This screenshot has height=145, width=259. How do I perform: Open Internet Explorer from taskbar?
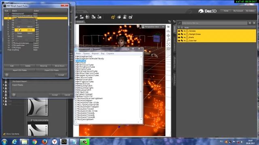tap(15, 142)
